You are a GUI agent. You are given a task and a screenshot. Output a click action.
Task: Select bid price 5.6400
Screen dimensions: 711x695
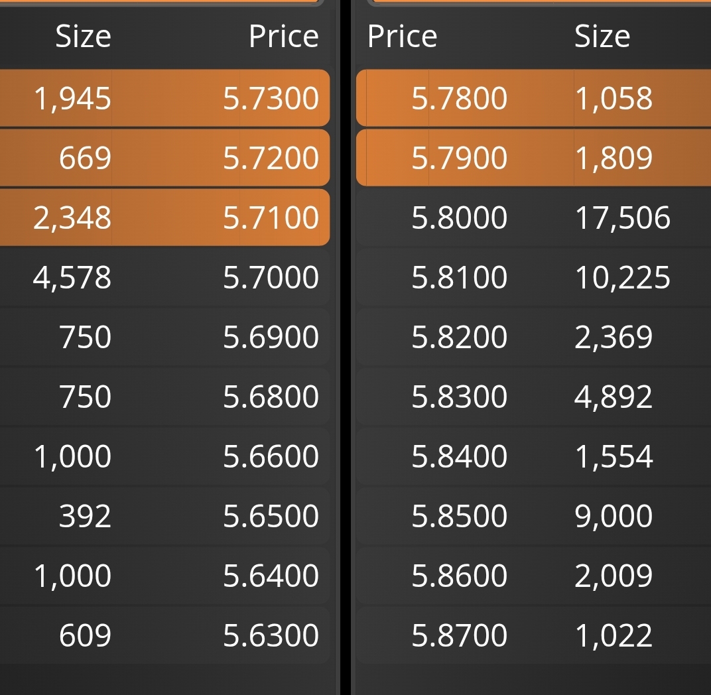tap(271, 576)
